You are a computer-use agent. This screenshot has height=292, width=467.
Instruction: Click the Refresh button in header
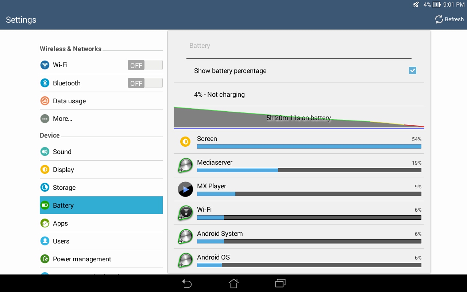pyautogui.click(x=449, y=19)
